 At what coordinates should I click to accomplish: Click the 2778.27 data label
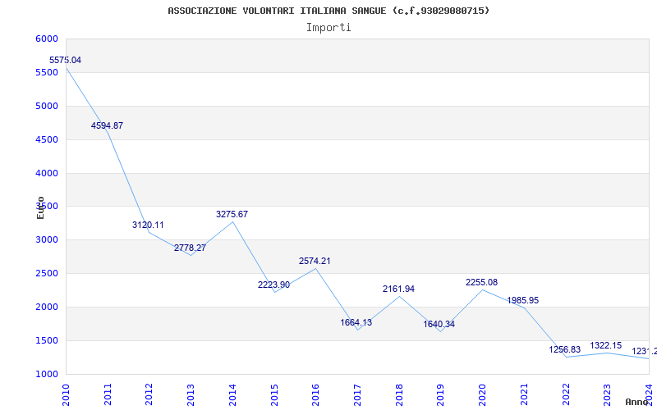[x=190, y=248]
